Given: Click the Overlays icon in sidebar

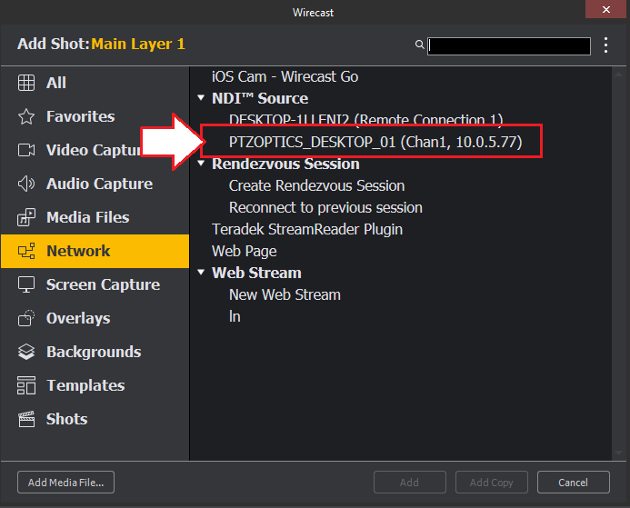Looking at the screenshot, I should pos(26,318).
